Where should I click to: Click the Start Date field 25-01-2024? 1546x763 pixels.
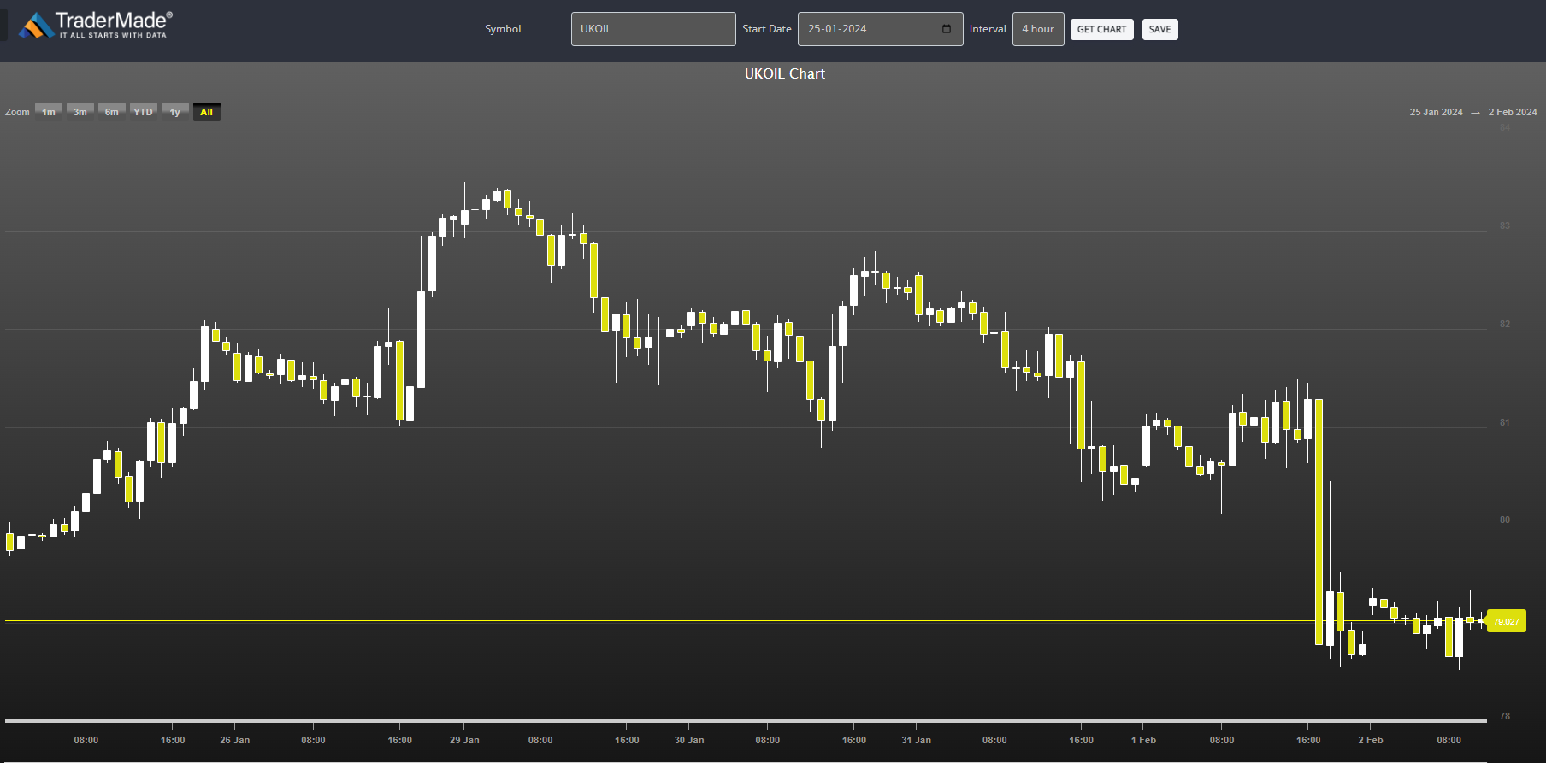point(880,29)
